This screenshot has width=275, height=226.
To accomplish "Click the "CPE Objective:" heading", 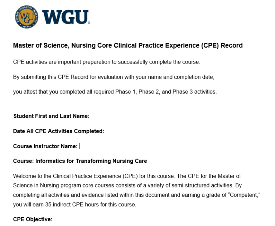I will (33, 219).
